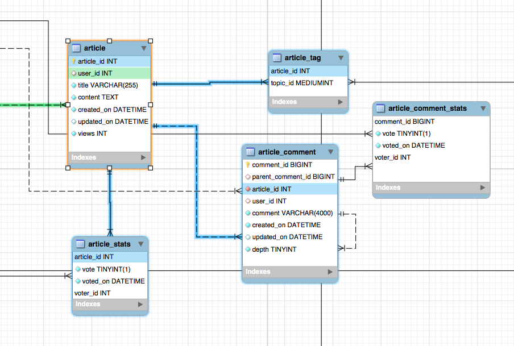Click the article_tag table title text
The height and width of the screenshot is (346, 514).
click(302, 58)
